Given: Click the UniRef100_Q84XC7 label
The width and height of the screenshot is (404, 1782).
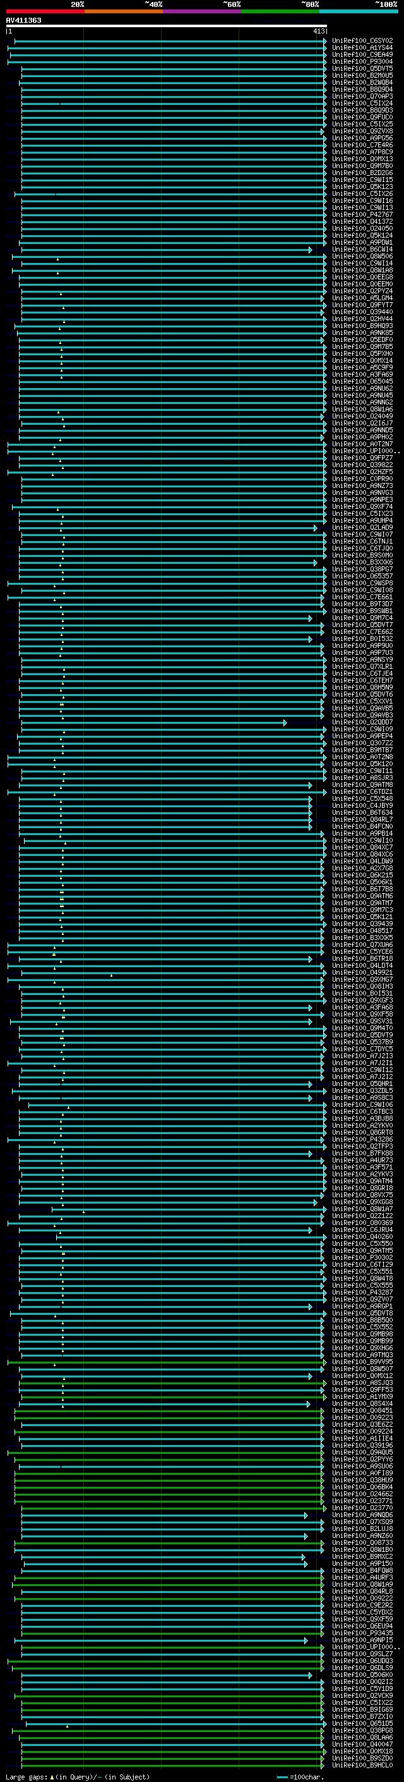Looking at the screenshot, I should (x=362, y=848).
